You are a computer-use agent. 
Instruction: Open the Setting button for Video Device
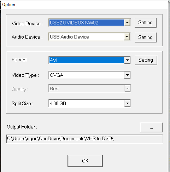[146, 23]
